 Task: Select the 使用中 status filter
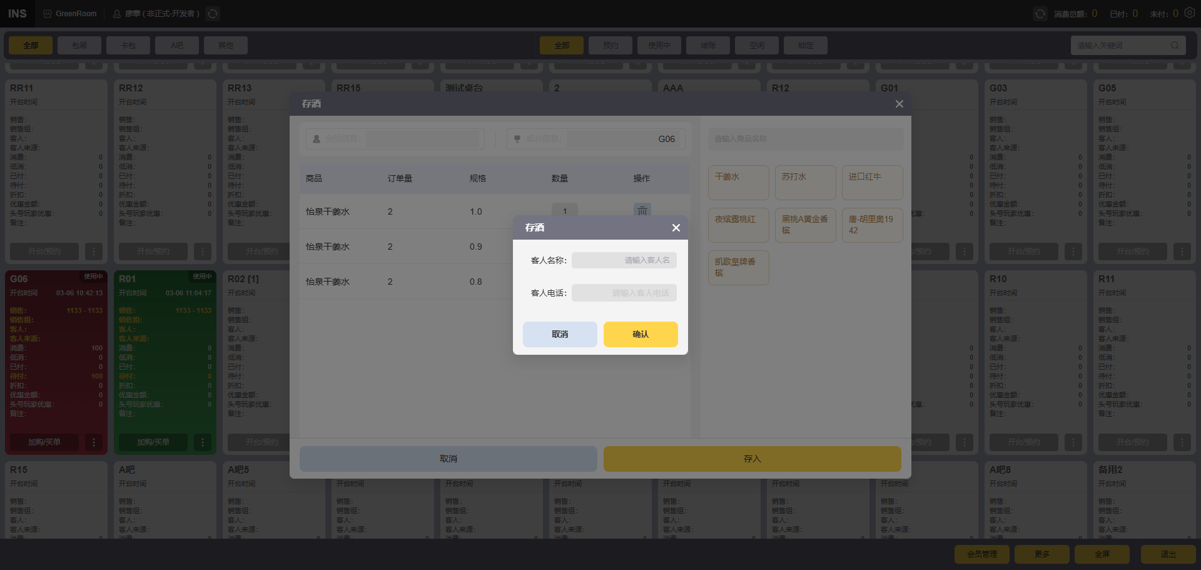[659, 46]
